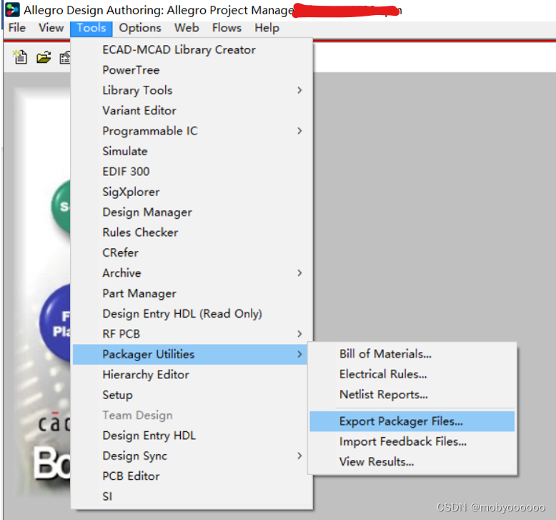This screenshot has width=556, height=520.
Task: Open the View menu
Action: click(x=51, y=28)
